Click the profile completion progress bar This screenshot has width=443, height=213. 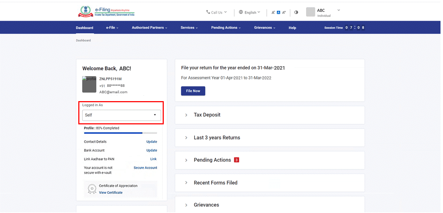tap(120, 133)
